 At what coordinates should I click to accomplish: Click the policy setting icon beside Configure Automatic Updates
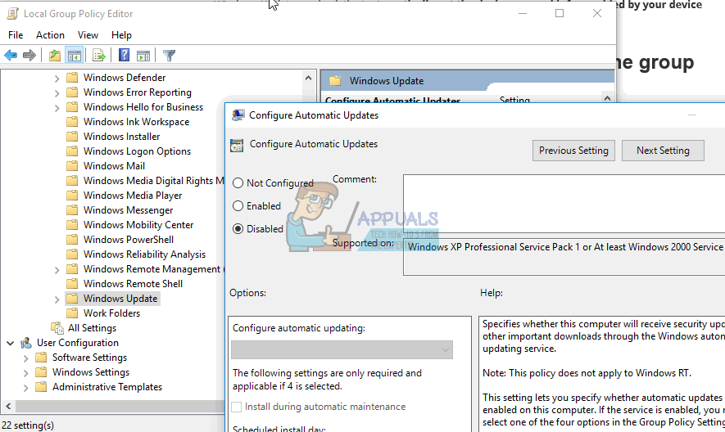[237, 145]
